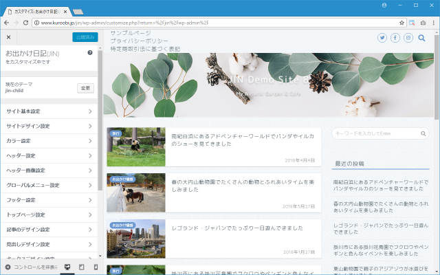Screen dimensions: 440x275
Task: Open the Chrome three-dot menu
Action: click(433, 22)
